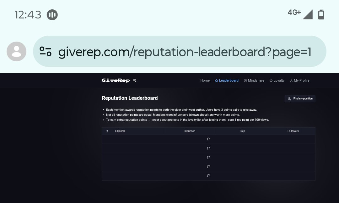The width and height of the screenshot is (339, 203).
Task: Open the Leaderboard nav item
Action: [x=227, y=80]
